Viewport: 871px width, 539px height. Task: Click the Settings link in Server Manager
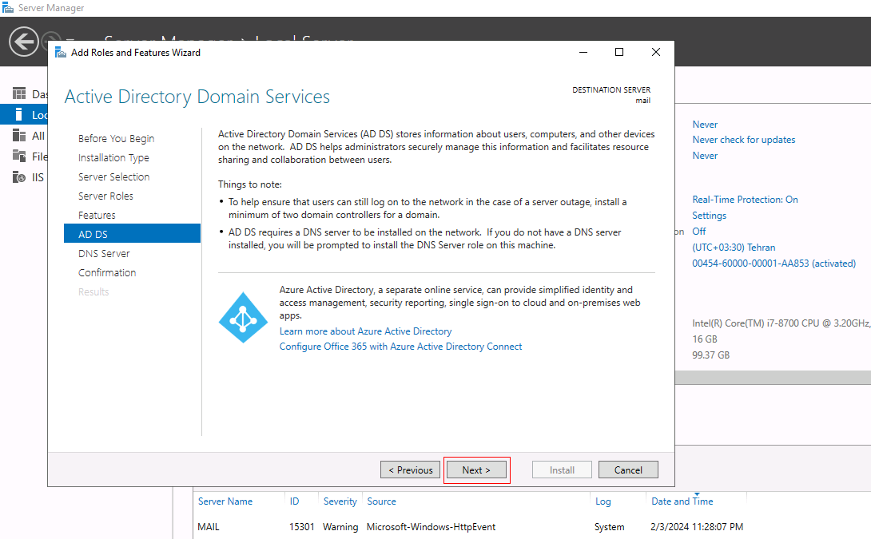709,216
